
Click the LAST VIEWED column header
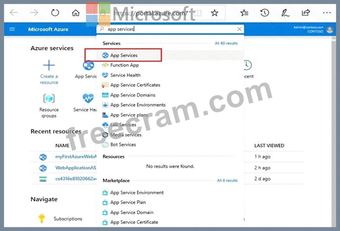click(x=269, y=146)
